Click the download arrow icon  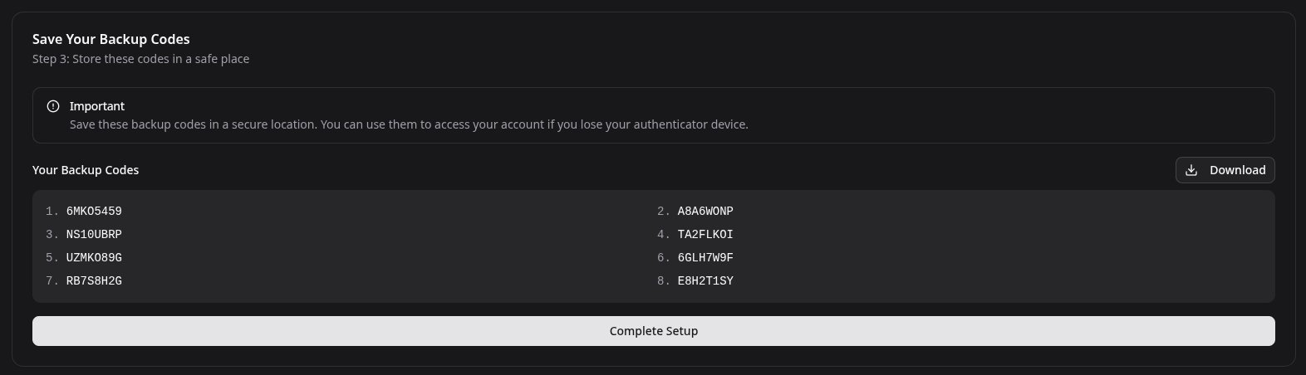pos(1191,170)
